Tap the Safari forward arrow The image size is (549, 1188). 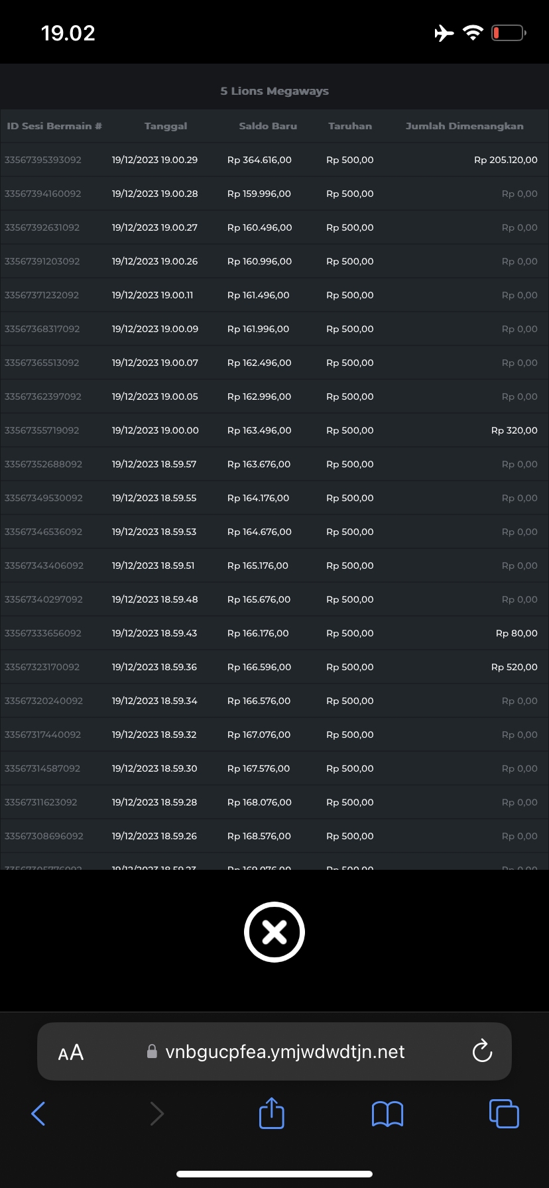pos(156,1114)
